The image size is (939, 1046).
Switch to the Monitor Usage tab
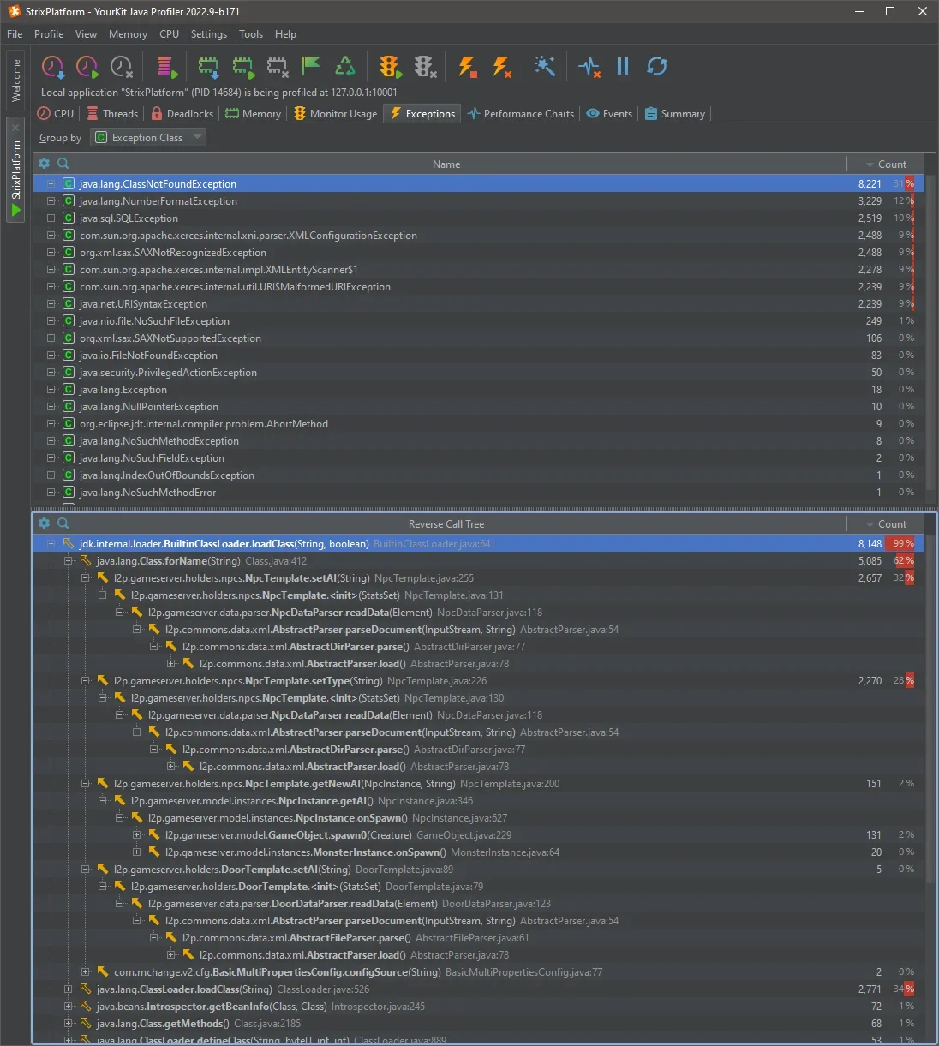coord(335,113)
